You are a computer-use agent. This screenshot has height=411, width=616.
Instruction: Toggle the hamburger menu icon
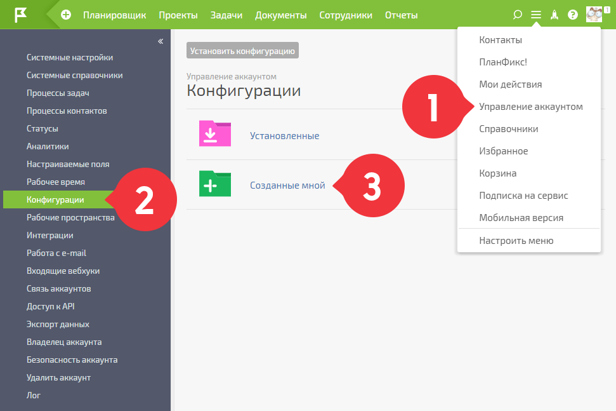[x=536, y=15]
